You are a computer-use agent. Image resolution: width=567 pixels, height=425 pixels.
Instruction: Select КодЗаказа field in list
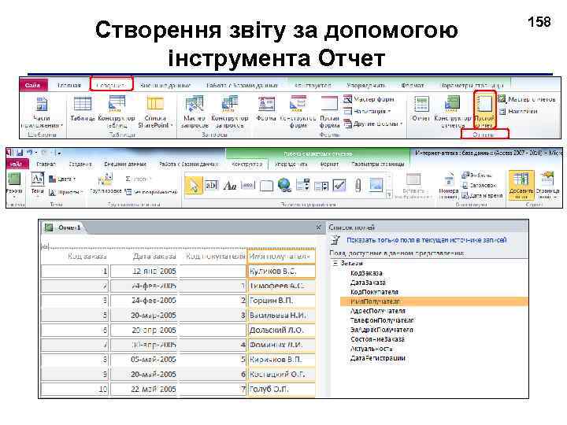(x=367, y=273)
